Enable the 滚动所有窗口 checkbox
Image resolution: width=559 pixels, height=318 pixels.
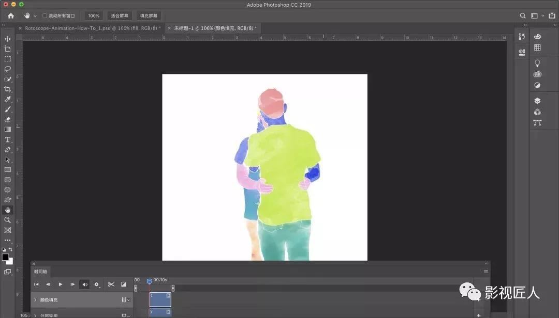point(44,15)
